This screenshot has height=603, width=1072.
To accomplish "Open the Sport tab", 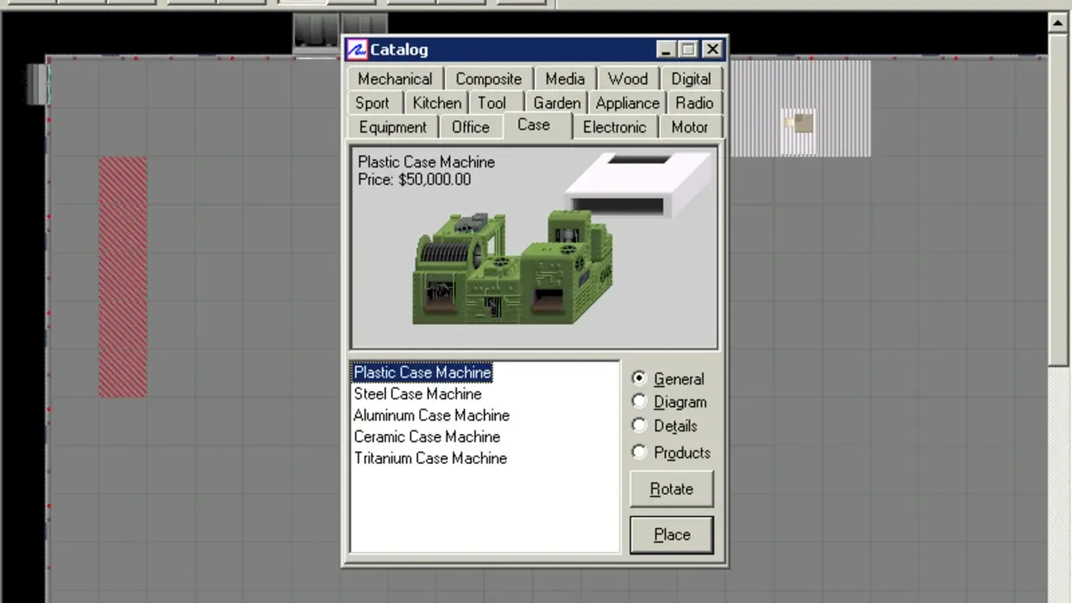I will pyautogui.click(x=372, y=103).
